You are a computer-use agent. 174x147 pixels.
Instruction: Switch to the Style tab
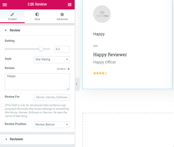pyautogui.click(x=37, y=16)
